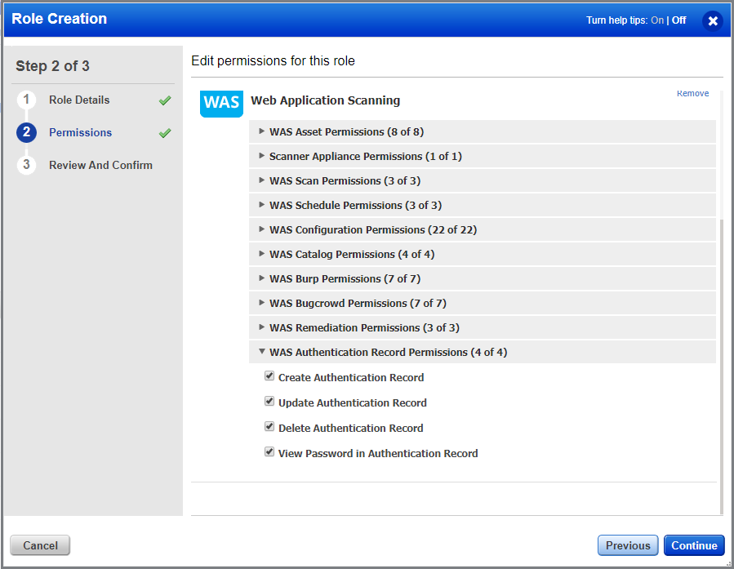Select the step 1 circle for Role Details
The image size is (734, 569).
coord(27,99)
